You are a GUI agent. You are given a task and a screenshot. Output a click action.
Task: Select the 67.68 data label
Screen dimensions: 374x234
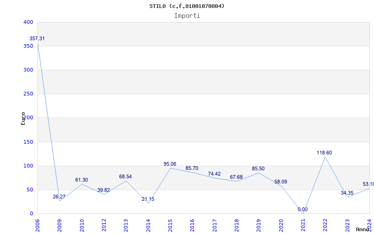click(x=236, y=177)
